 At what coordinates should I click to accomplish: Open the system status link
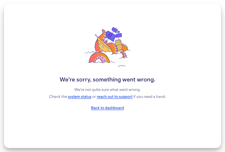79,97
